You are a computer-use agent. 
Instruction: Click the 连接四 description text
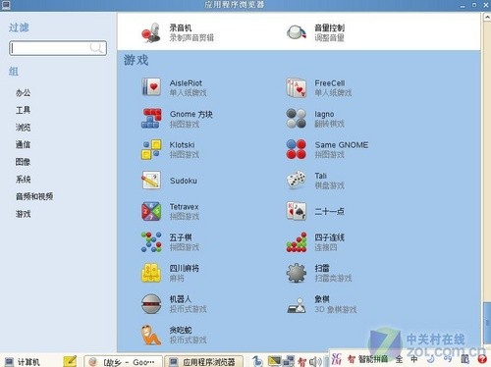coord(326,247)
